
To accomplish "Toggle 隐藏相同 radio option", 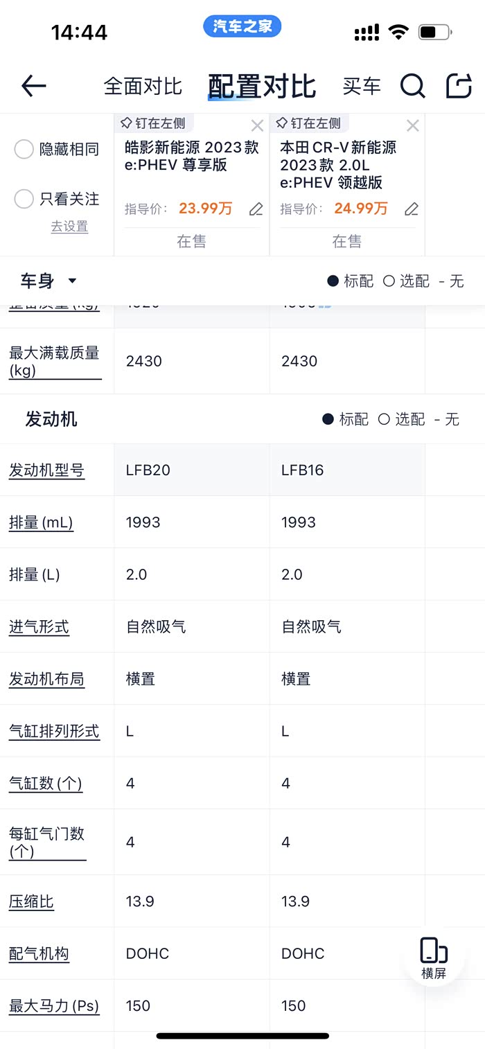I will (x=57, y=149).
